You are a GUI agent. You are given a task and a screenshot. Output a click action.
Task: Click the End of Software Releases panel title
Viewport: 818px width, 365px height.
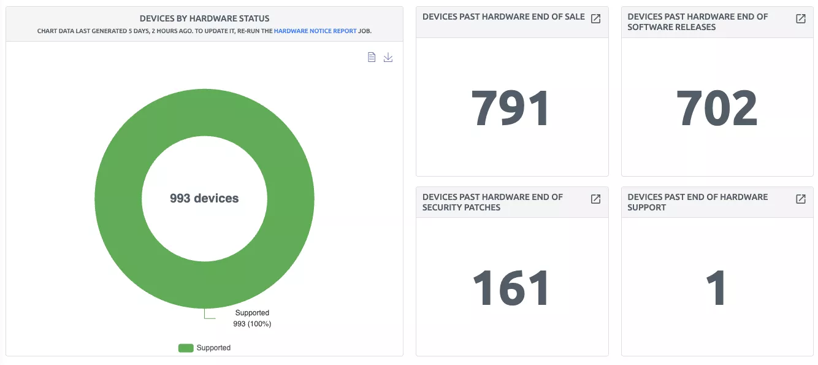coord(697,21)
